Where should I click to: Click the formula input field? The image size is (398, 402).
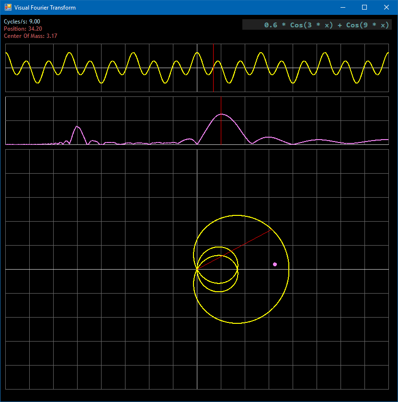coord(317,25)
